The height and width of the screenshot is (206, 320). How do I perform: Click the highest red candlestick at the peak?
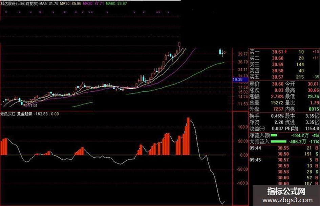pos(179,45)
